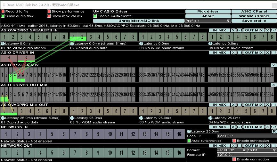Click the R button beside Network latency
Image resolution: width=277 pixels, height=162 pixels.
click(274, 131)
